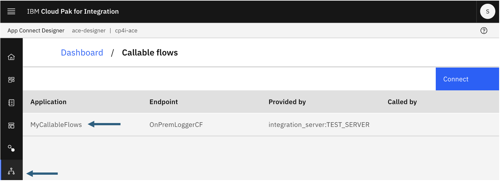Click the App Connect Designer label
The height and width of the screenshot is (182, 502).
point(36,30)
